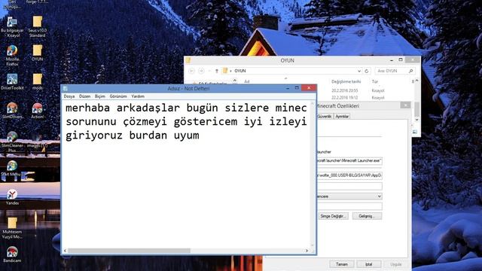The width and height of the screenshot is (482, 271).
Task: Click the Simge Değiştir... button
Action: (x=333, y=216)
